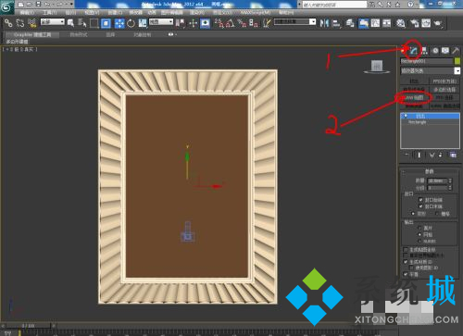Click Use Pivot Point Center icon

click(x=181, y=23)
